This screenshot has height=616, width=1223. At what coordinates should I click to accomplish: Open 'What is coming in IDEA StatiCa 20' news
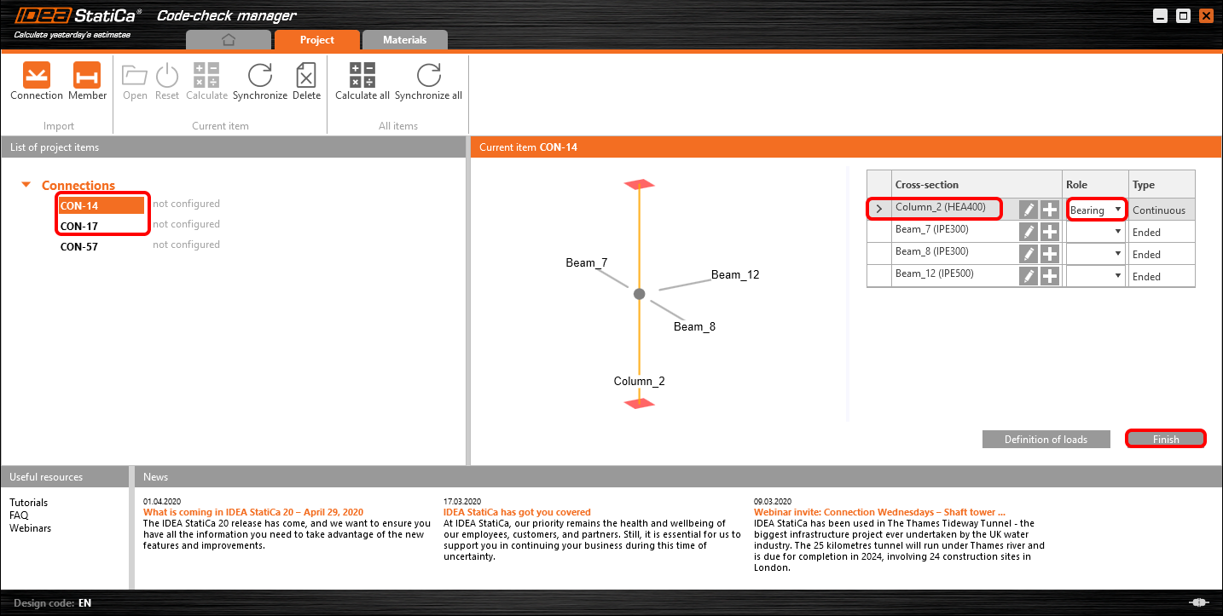pyautogui.click(x=253, y=512)
